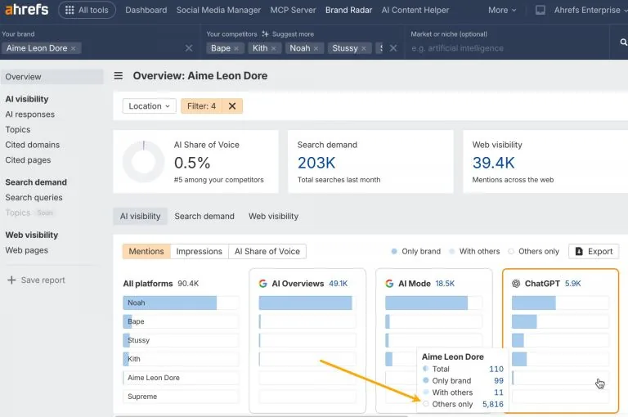Click the Export button
This screenshot has width=628, height=417.
coord(594,251)
